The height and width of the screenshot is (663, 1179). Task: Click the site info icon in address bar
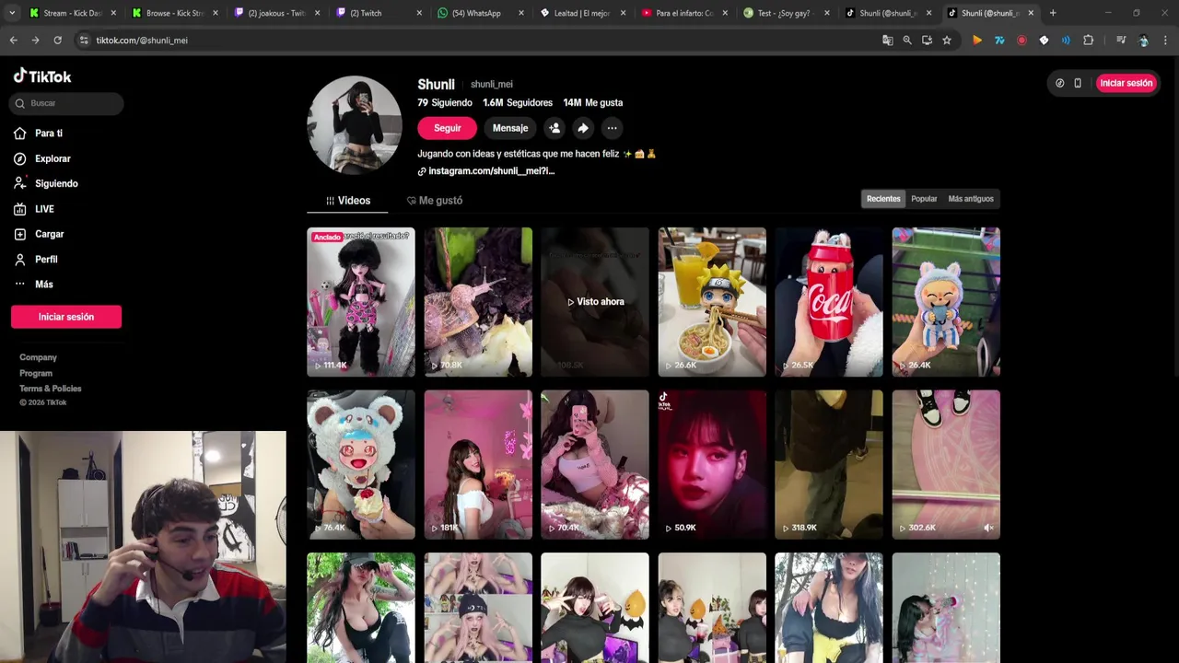click(84, 41)
